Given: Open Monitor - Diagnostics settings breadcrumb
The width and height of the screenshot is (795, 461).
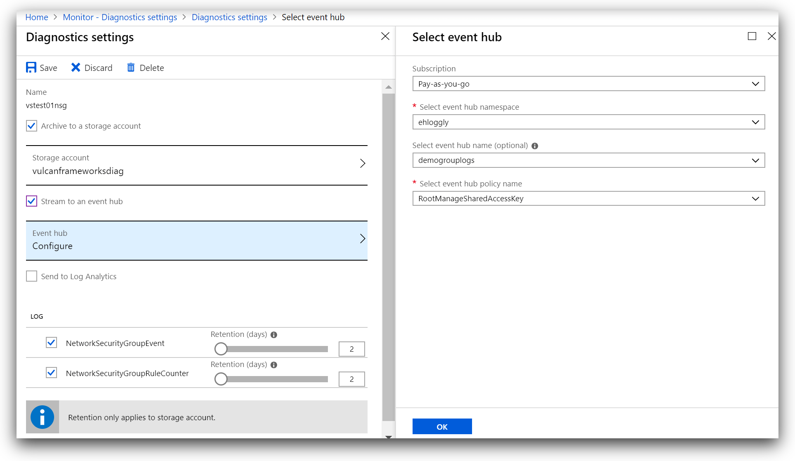Looking at the screenshot, I should click(120, 17).
